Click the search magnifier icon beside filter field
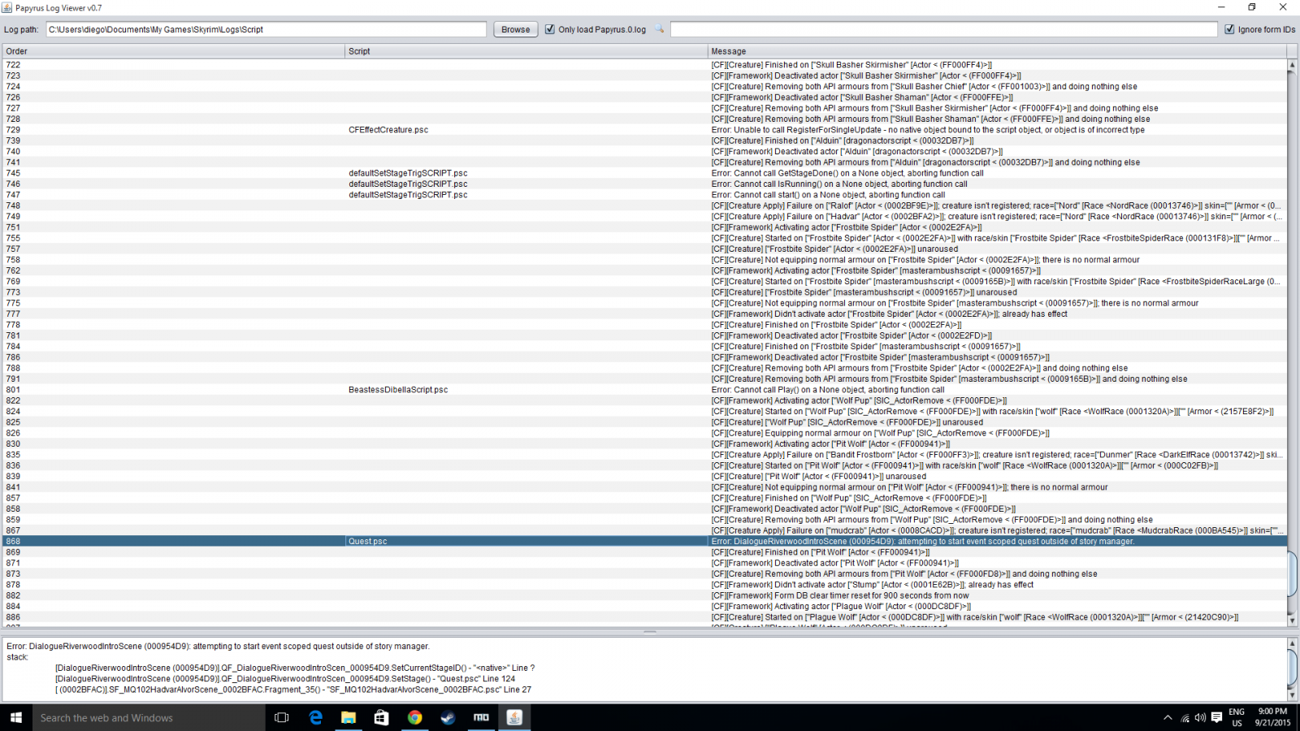This screenshot has width=1300, height=731. 660,29
